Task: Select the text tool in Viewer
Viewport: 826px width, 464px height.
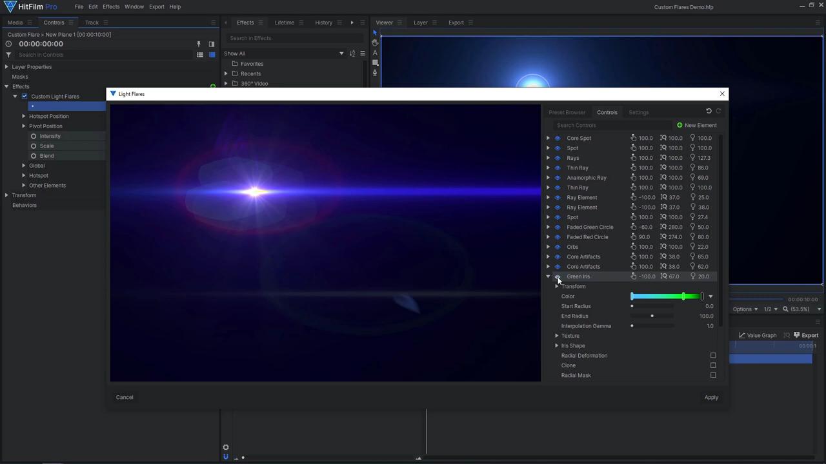Action: pyautogui.click(x=375, y=53)
